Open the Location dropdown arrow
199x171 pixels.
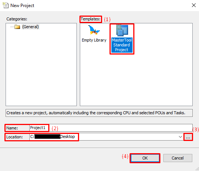[180, 137]
